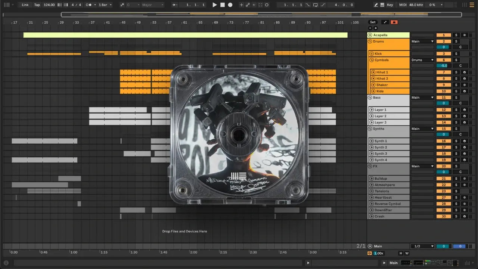Open the 1 Bar quantization dropdown

click(x=105, y=5)
